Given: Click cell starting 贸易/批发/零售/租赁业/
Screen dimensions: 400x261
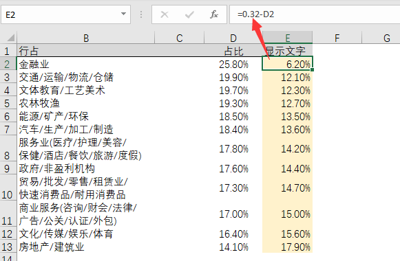Looking at the screenshot, I should tap(85, 188).
